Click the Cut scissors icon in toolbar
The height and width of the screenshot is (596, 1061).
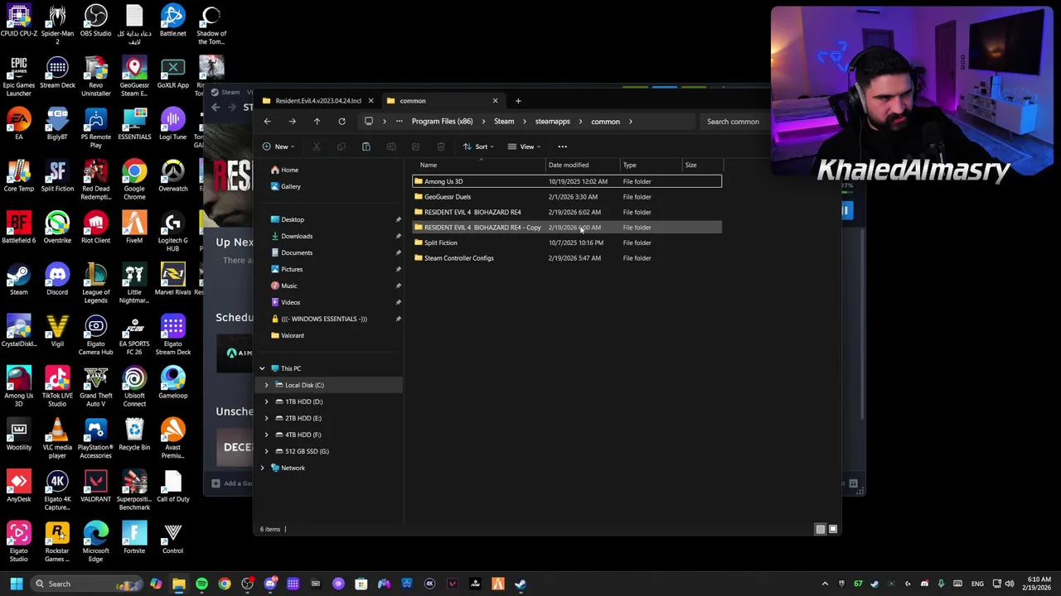pos(316,147)
